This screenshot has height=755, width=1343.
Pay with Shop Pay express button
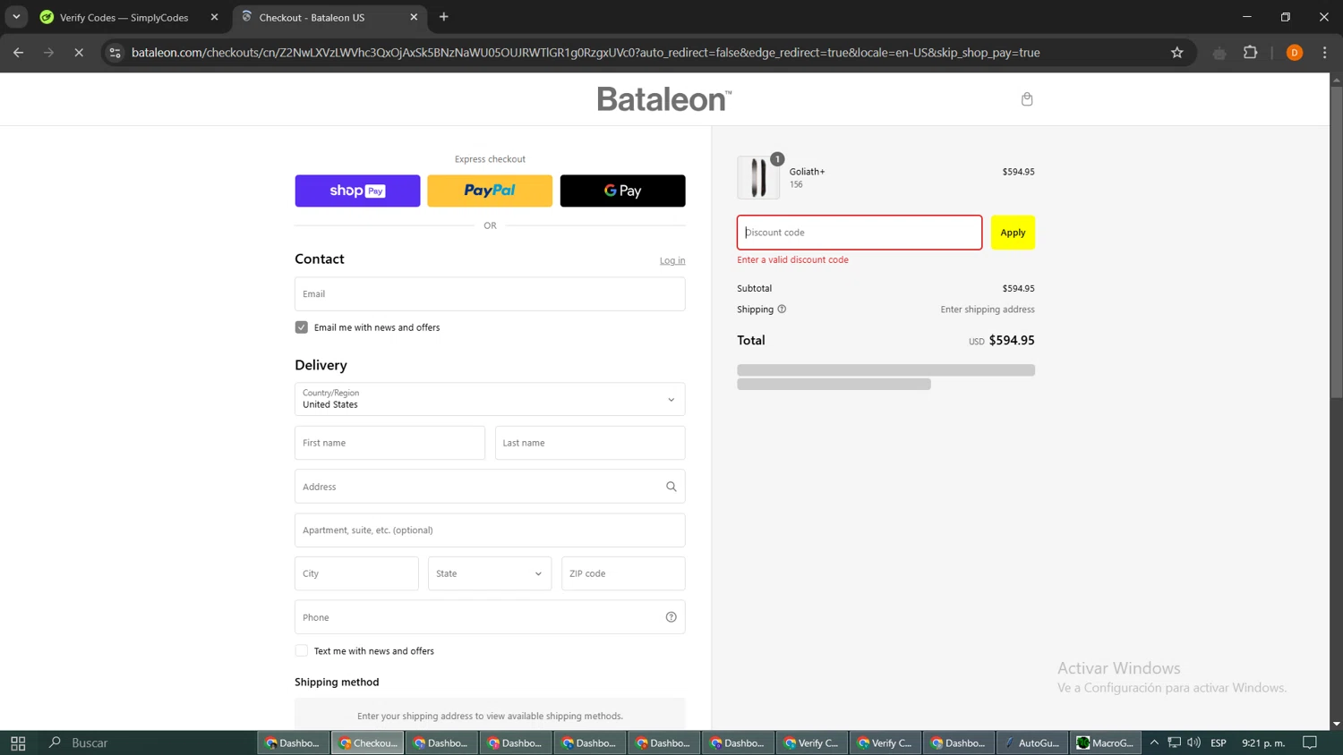[357, 191]
